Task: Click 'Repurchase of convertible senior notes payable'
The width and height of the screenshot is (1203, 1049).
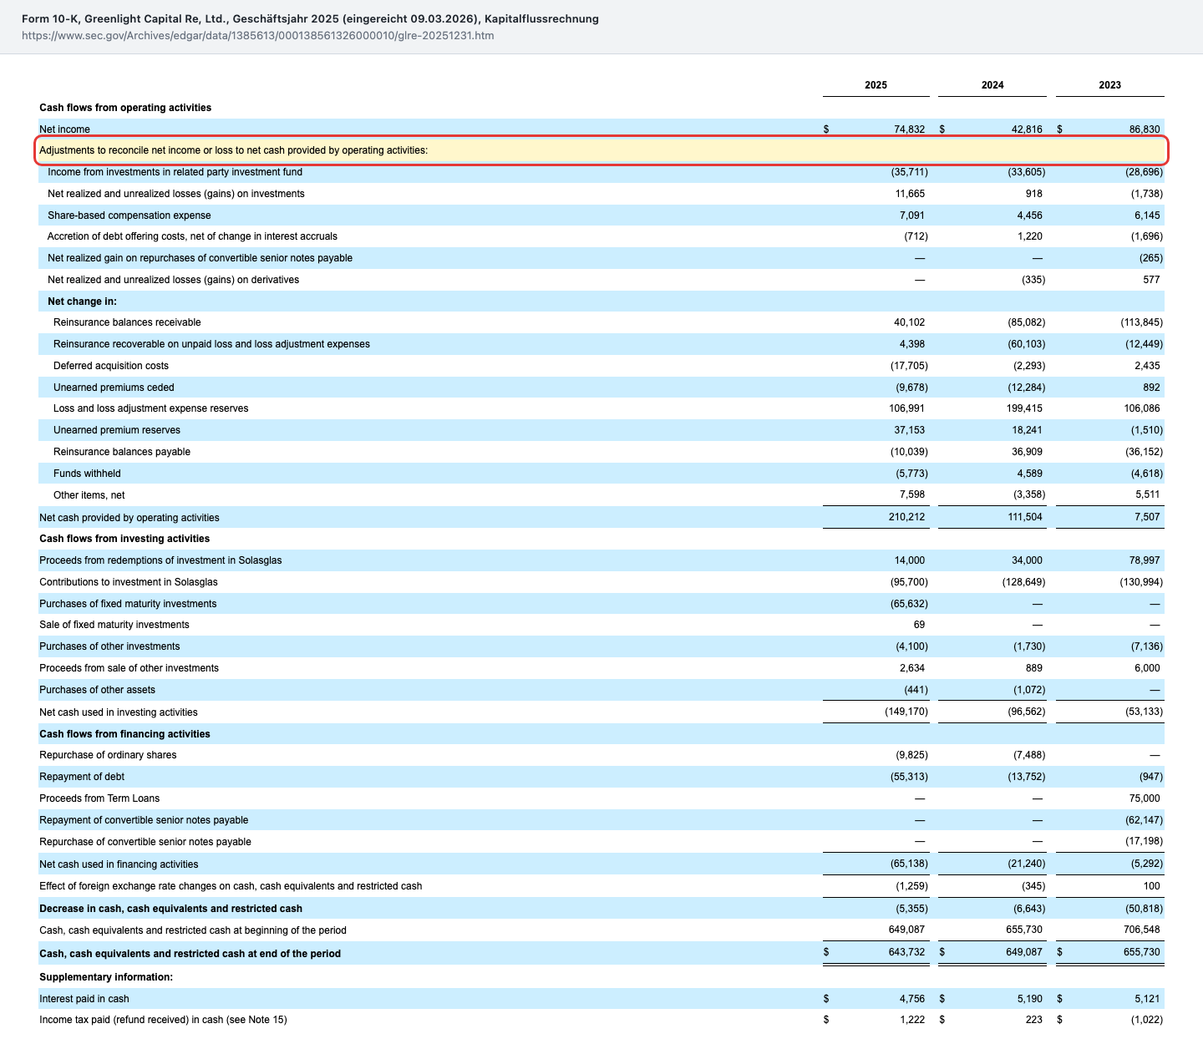Action: (x=145, y=842)
